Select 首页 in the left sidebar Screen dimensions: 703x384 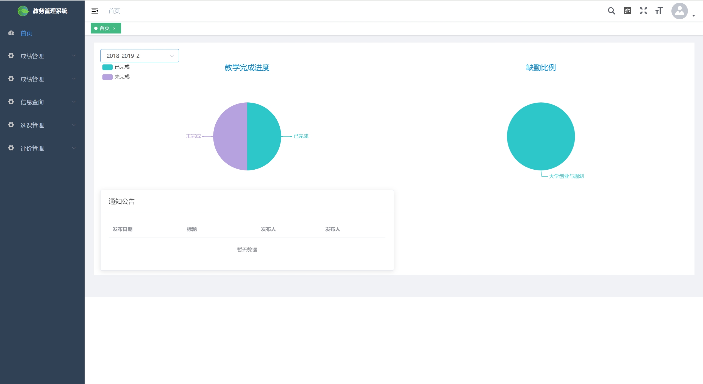point(26,33)
